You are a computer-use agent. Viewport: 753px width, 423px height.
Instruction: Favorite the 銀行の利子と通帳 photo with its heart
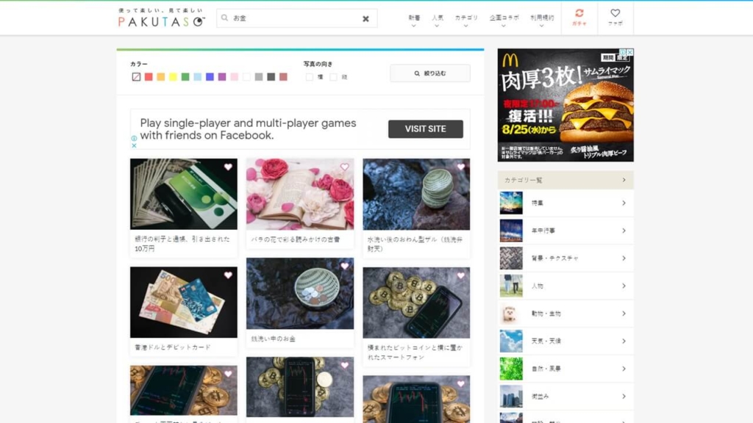(228, 167)
